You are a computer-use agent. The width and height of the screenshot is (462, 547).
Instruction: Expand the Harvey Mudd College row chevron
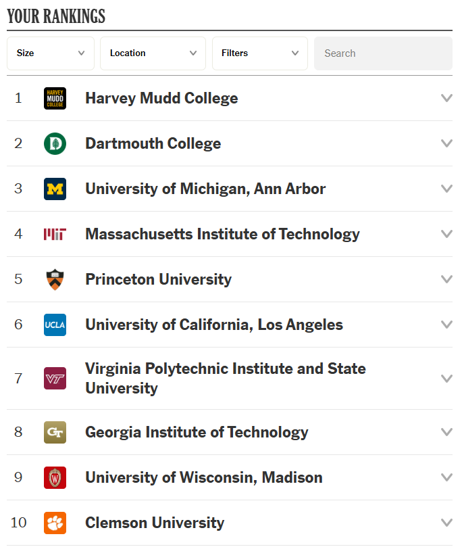pyautogui.click(x=446, y=98)
